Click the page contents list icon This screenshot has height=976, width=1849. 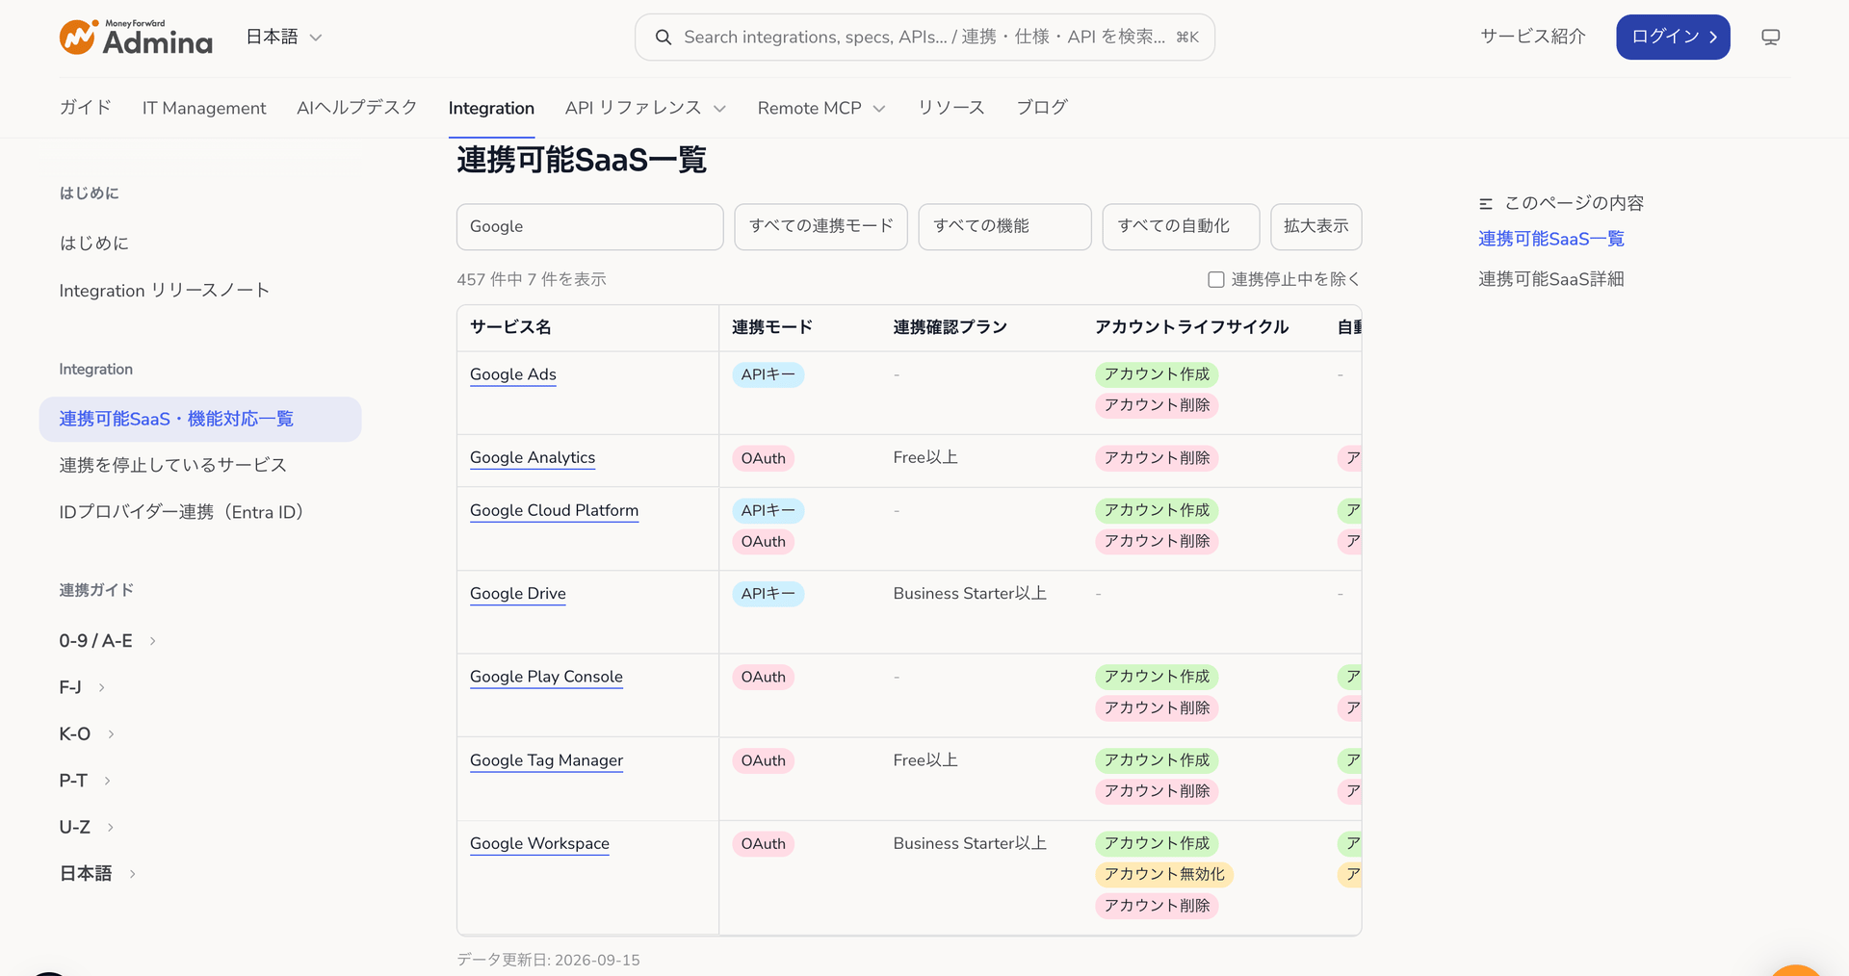click(x=1486, y=203)
